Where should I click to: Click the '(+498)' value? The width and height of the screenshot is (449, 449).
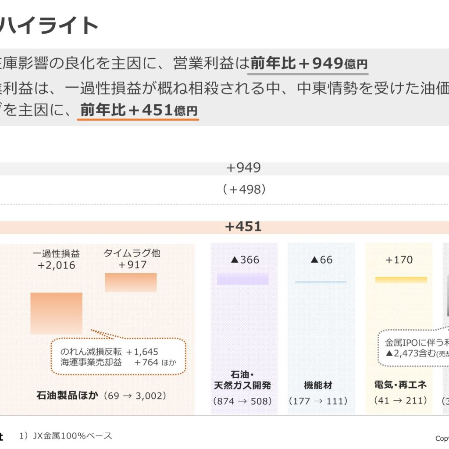coord(244,189)
